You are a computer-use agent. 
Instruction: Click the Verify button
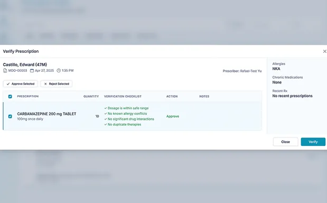tap(313, 142)
